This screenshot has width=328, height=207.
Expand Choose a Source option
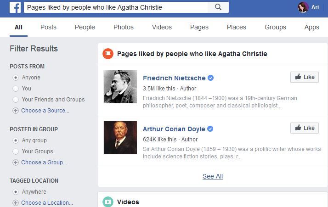(45, 111)
